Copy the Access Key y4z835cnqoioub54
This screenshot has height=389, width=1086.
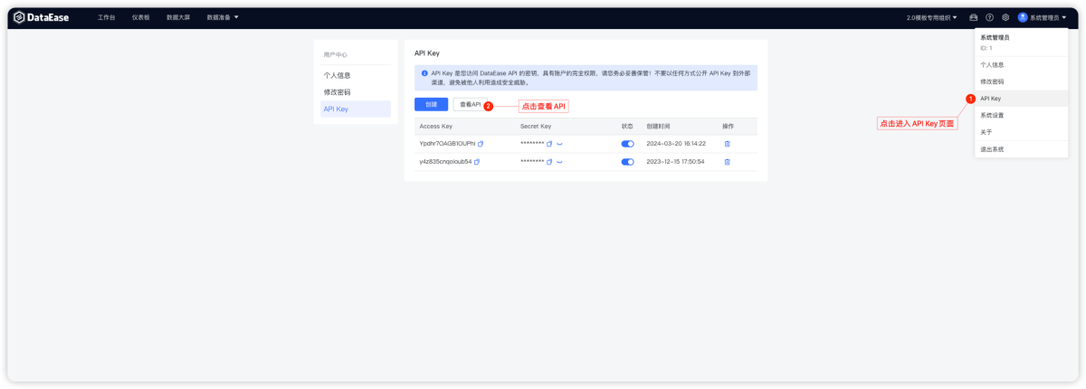(x=477, y=162)
